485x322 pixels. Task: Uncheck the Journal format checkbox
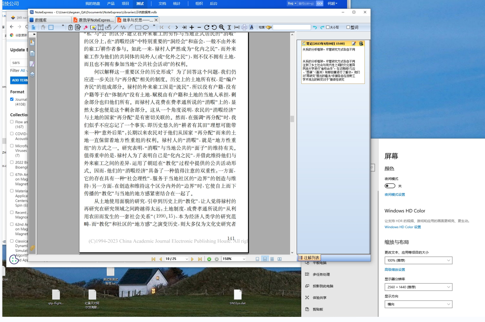click(12, 99)
